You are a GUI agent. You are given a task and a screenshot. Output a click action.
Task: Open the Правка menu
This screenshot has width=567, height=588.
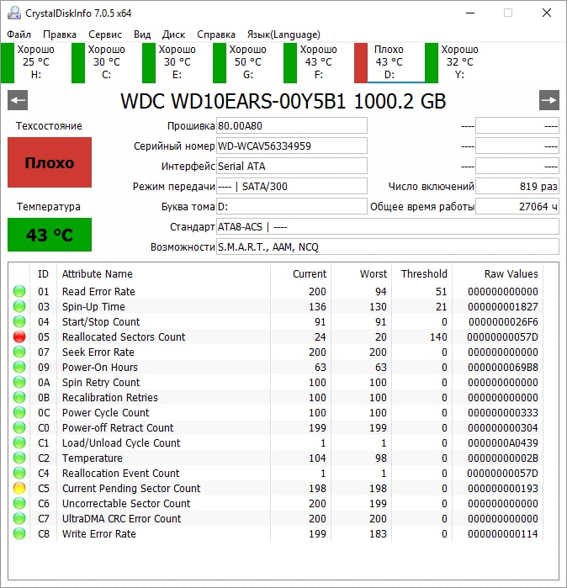click(x=60, y=34)
